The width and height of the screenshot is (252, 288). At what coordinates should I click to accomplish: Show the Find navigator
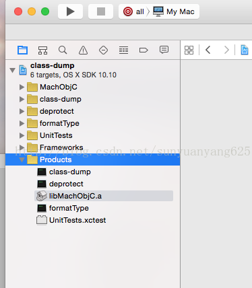(x=63, y=50)
